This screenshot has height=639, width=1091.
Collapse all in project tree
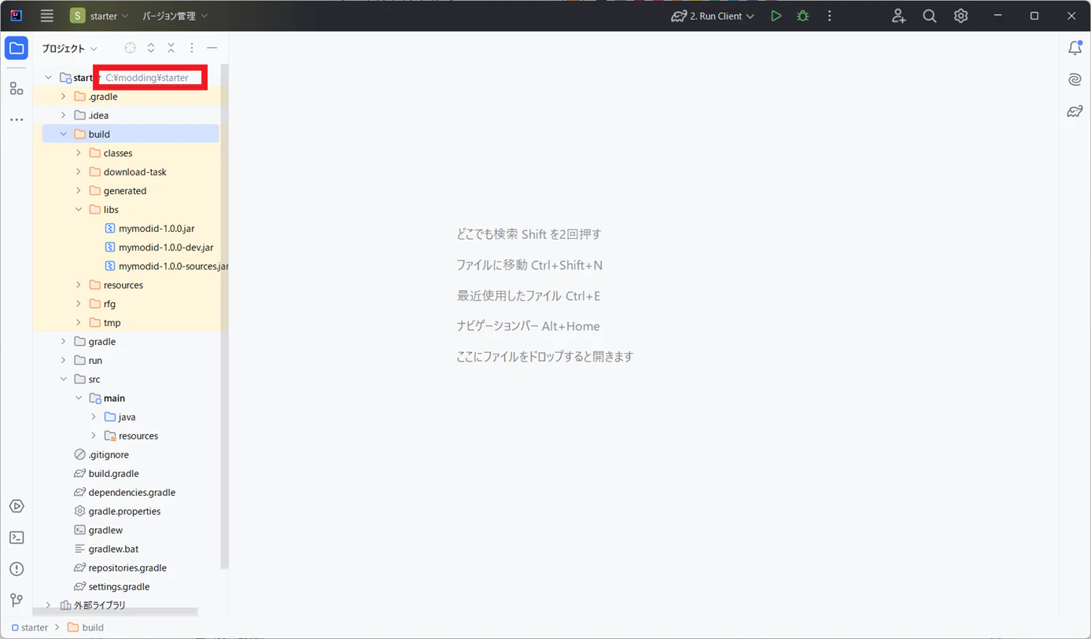click(x=171, y=48)
